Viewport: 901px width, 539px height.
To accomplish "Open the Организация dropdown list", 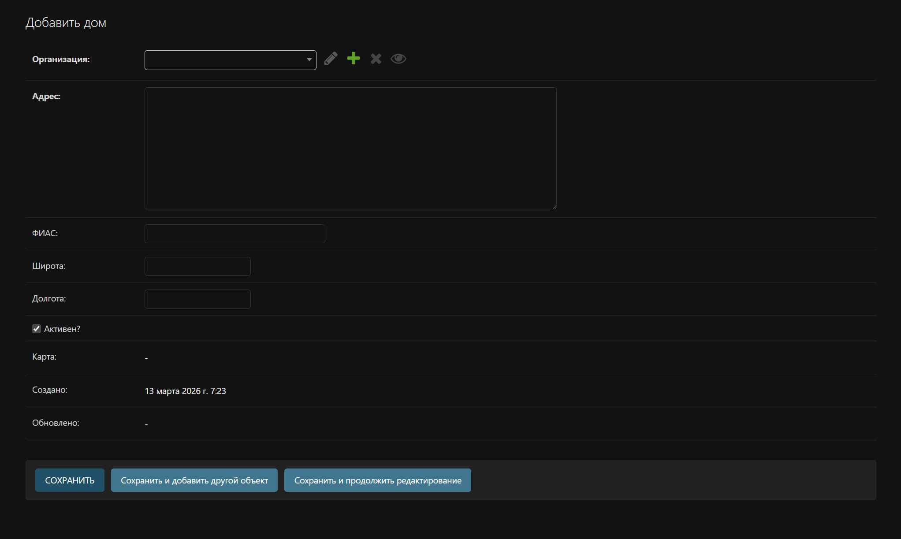I will click(230, 60).
